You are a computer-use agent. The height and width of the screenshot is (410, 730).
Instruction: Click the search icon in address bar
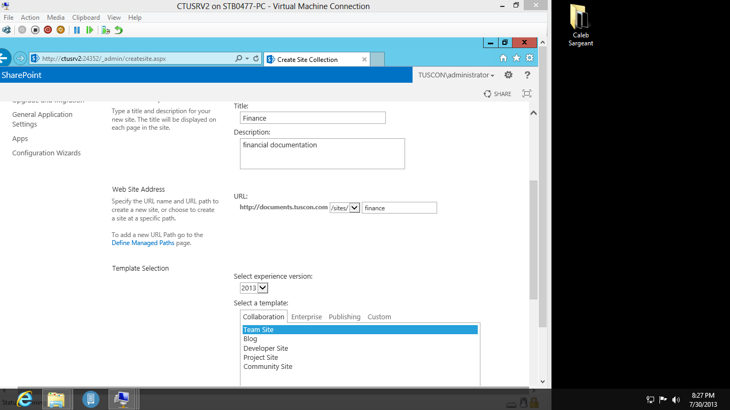[x=239, y=59]
